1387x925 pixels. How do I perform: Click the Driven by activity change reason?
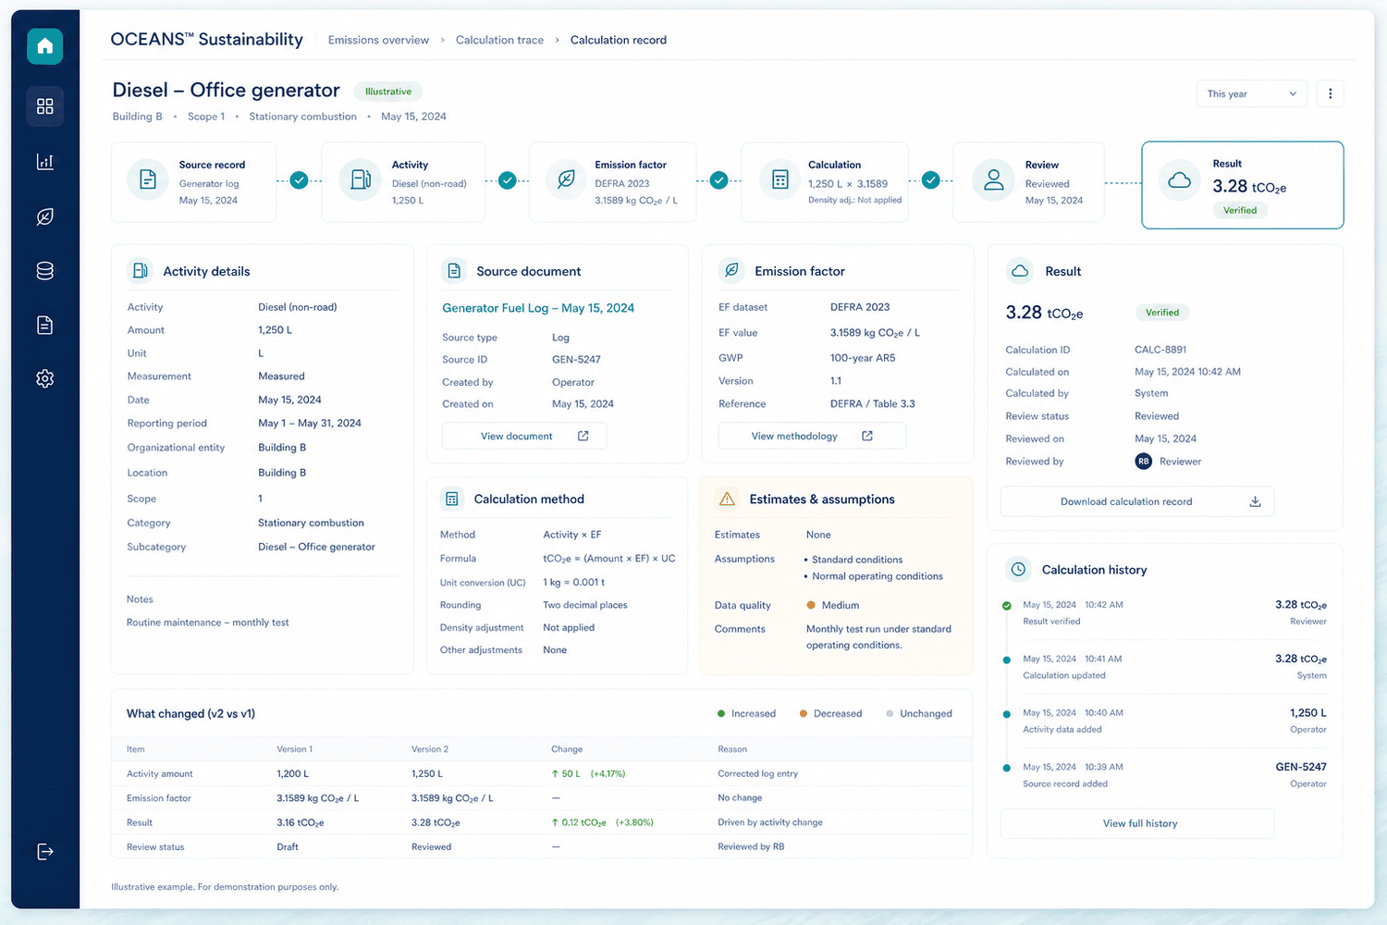(770, 822)
